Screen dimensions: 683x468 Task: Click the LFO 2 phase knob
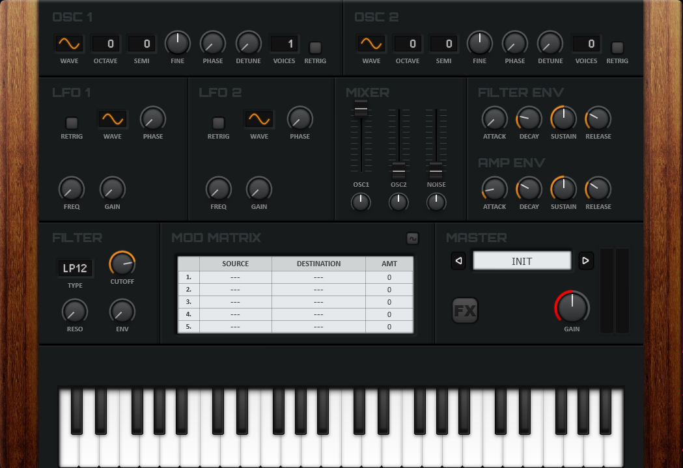[300, 119]
